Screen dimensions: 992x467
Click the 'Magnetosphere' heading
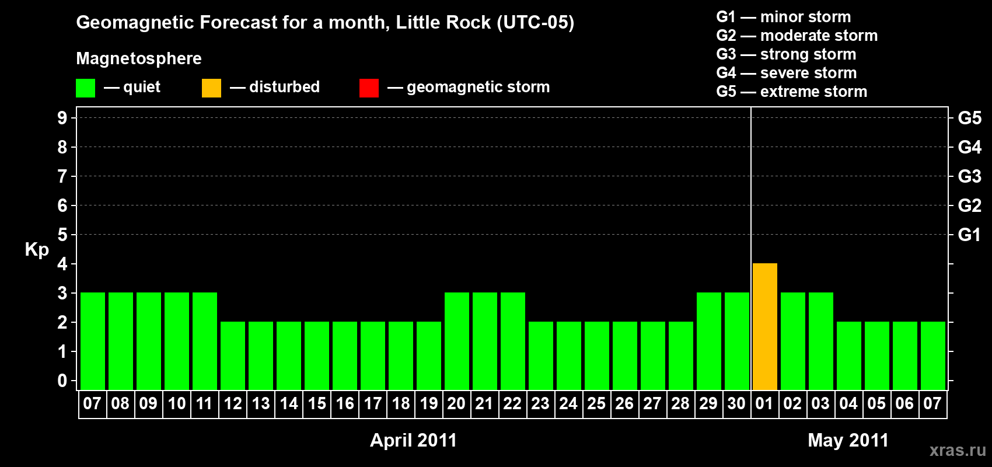[139, 59]
